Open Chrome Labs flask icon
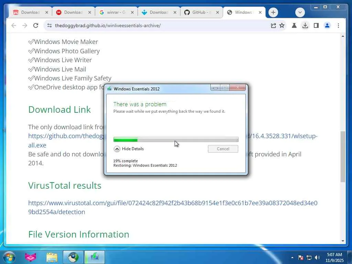The height and width of the screenshot is (264, 352). tap(294, 25)
